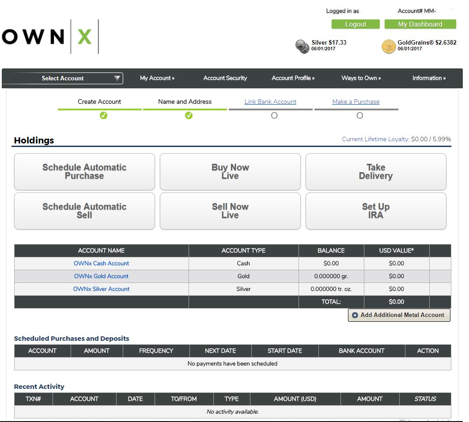469x422 pixels.
Task: Expand the Ways to Own menu
Action: coord(361,78)
